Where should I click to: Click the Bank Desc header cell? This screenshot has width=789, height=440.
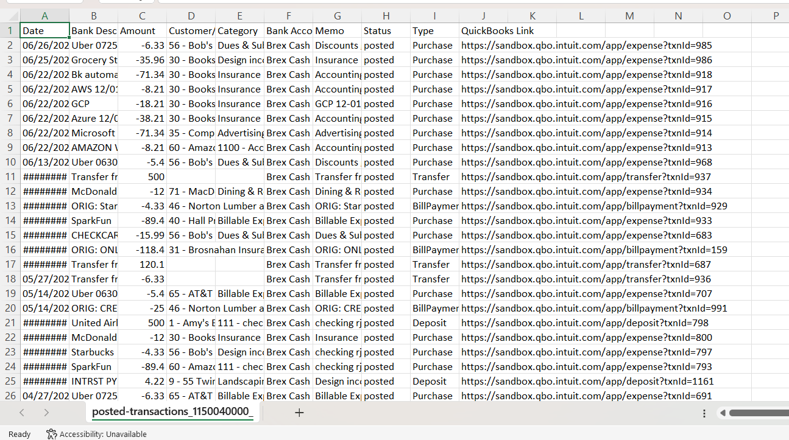[x=93, y=30]
